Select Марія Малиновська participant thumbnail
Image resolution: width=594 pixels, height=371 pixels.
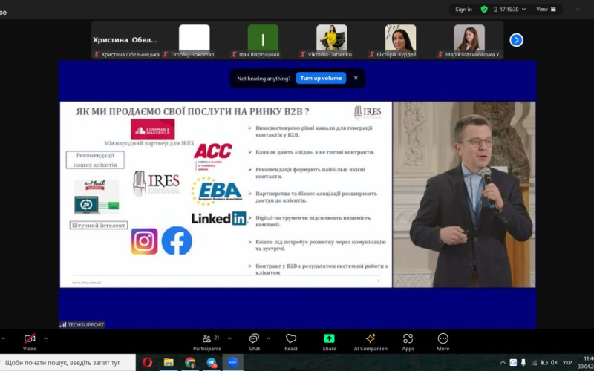click(x=469, y=38)
